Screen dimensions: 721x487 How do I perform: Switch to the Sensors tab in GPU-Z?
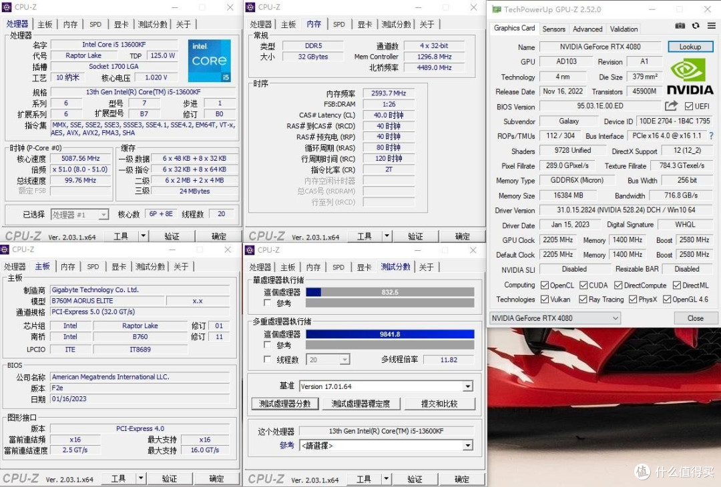pos(553,29)
